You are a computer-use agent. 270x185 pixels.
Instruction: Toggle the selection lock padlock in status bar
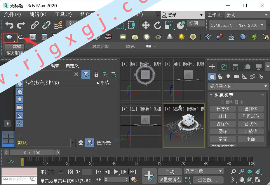pyautogui.click(x=61, y=172)
